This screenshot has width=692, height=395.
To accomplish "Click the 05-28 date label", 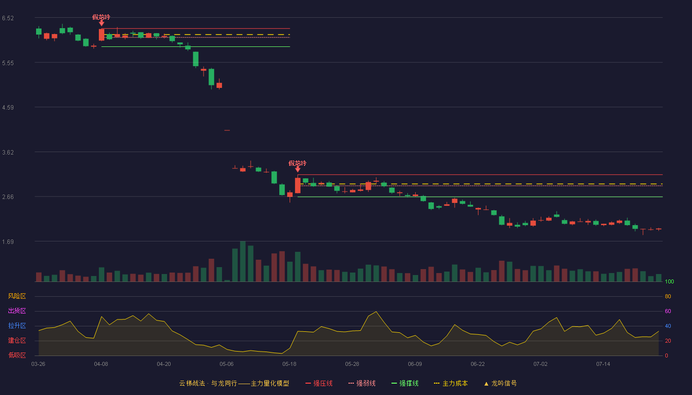I will (352, 364).
